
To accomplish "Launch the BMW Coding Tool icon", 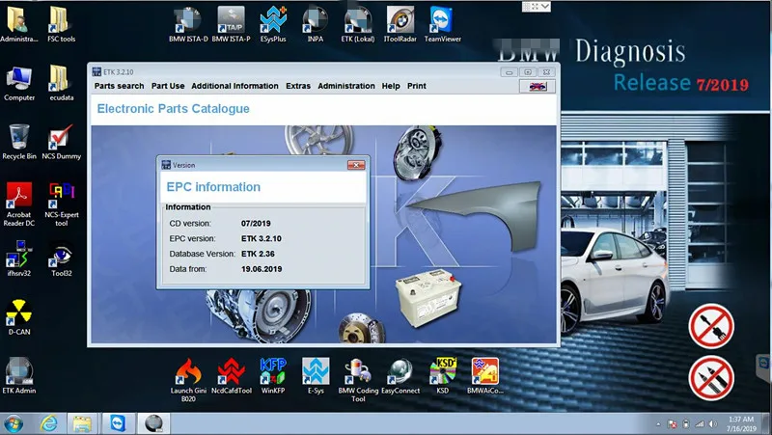I will (x=358, y=379).
